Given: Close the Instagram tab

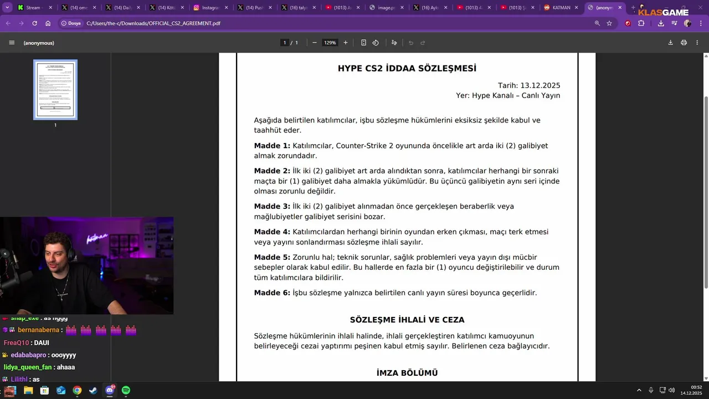Looking at the screenshot, I should (x=226, y=8).
